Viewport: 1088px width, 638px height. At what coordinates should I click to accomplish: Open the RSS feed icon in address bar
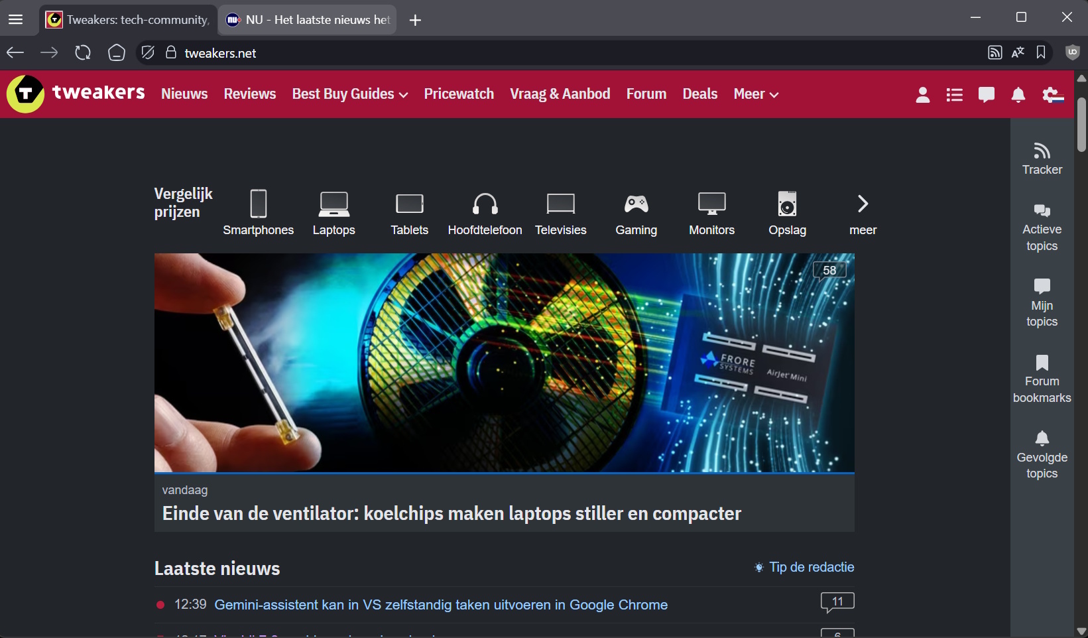[995, 53]
